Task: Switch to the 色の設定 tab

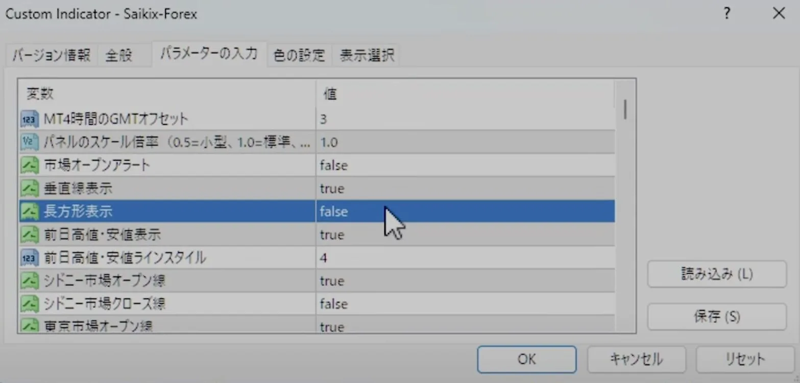Action: click(x=299, y=55)
